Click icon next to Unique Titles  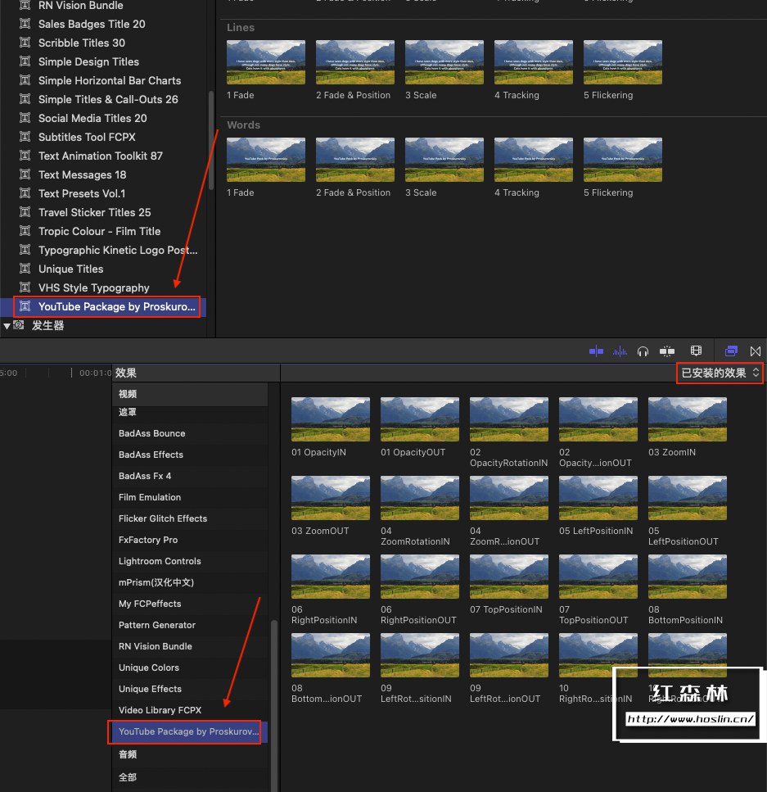point(25,269)
